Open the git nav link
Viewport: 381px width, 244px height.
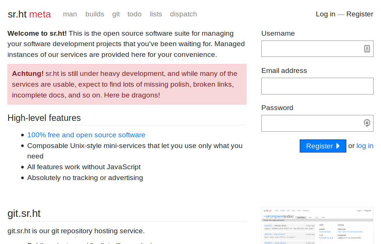pos(116,14)
